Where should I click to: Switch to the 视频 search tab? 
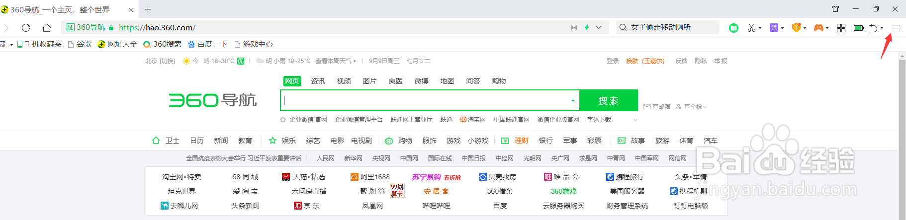click(x=344, y=81)
